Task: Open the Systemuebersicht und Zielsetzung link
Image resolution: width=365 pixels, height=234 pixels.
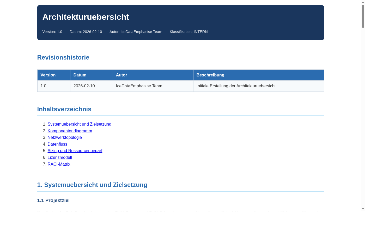Action: [79, 124]
